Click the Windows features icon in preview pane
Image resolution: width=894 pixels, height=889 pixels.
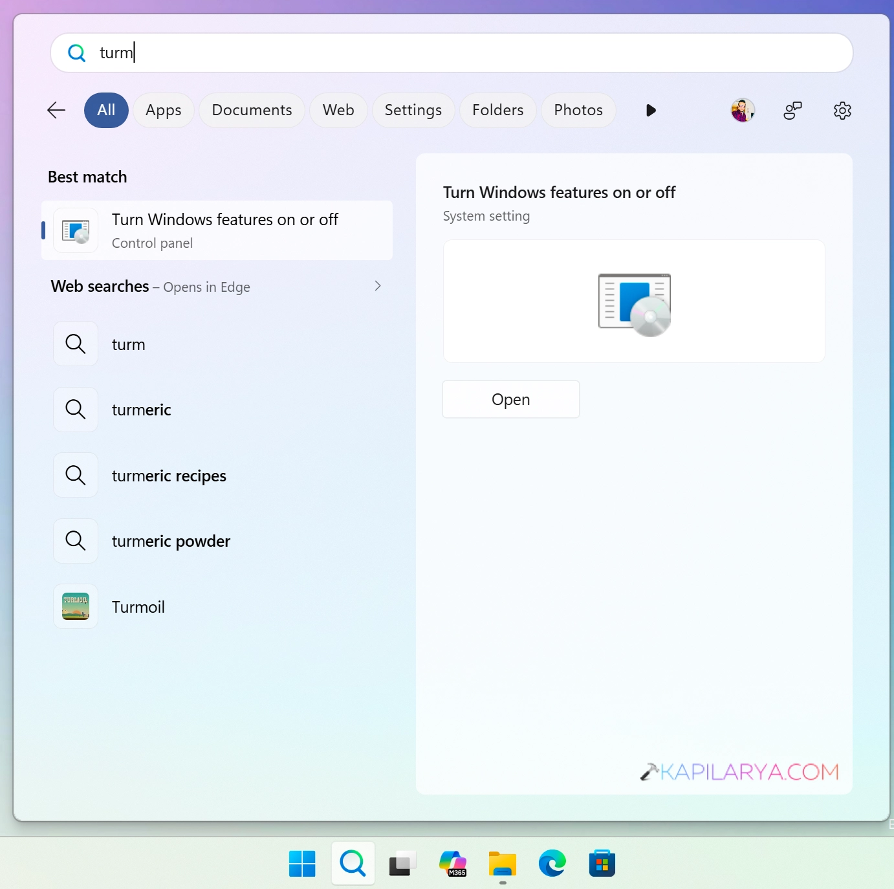click(635, 305)
